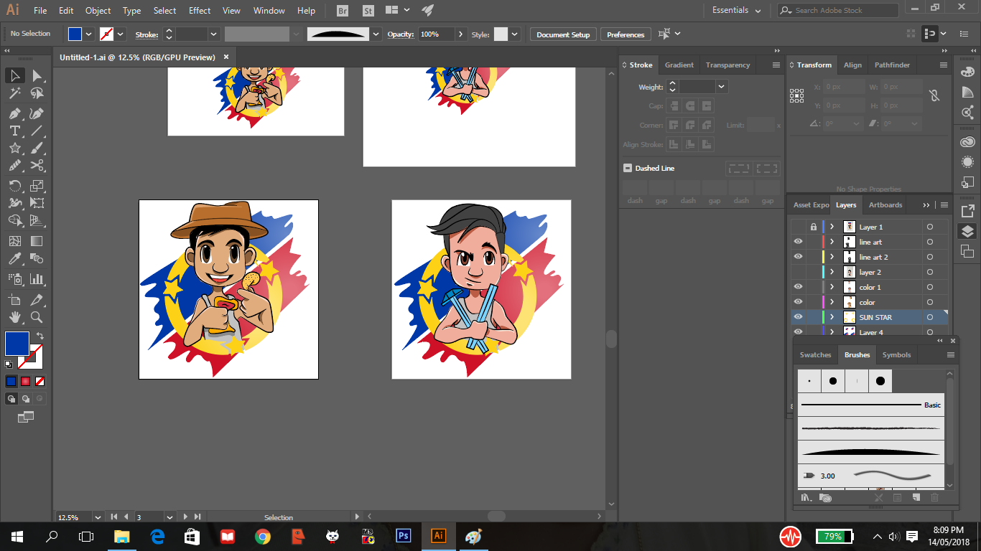Select the Line Segment tool
The width and height of the screenshot is (981, 551).
(x=37, y=131)
